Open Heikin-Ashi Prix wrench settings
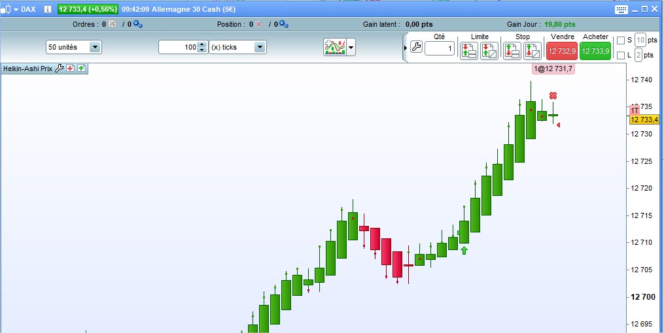 [x=60, y=69]
